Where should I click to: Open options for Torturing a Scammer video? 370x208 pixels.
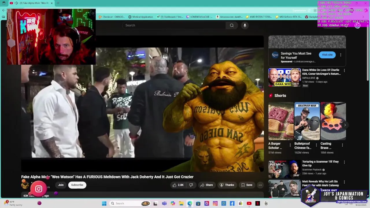[344, 162]
